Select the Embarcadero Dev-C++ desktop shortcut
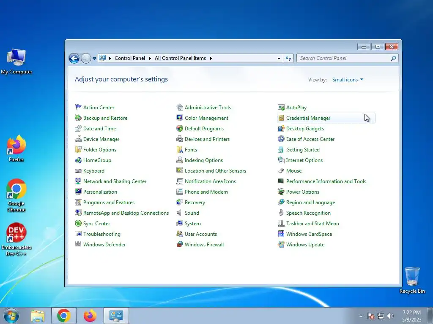 [x=16, y=239]
